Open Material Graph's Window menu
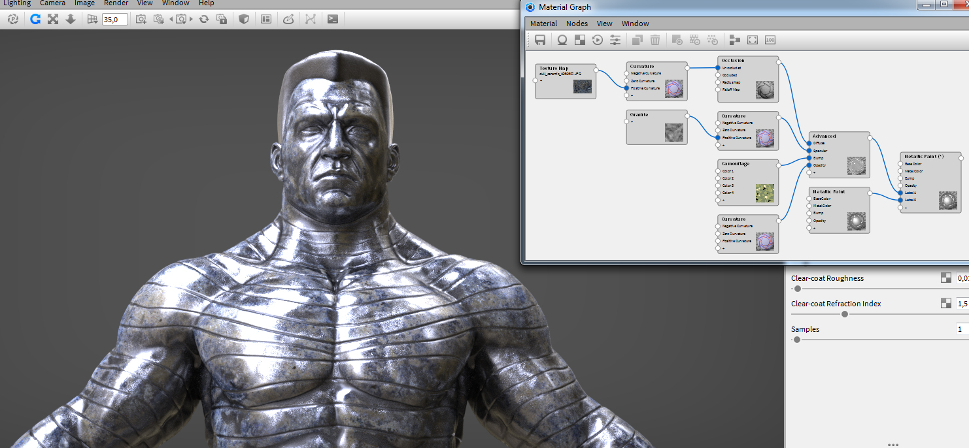The height and width of the screenshot is (448, 969). click(635, 24)
